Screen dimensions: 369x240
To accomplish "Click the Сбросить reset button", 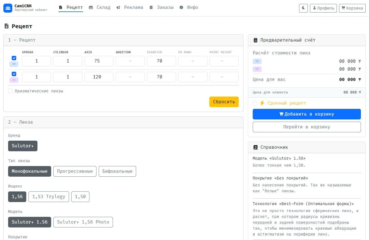I will tap(224, 102).
